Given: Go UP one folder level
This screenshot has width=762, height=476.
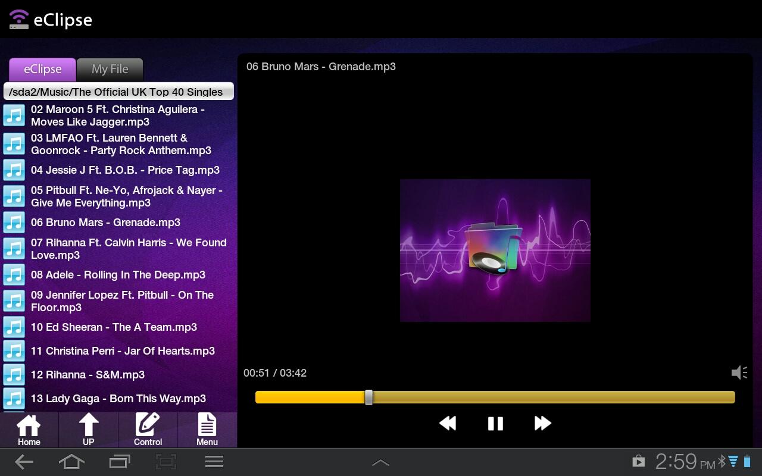Looking at the screenshot, I should pos(88,430).
